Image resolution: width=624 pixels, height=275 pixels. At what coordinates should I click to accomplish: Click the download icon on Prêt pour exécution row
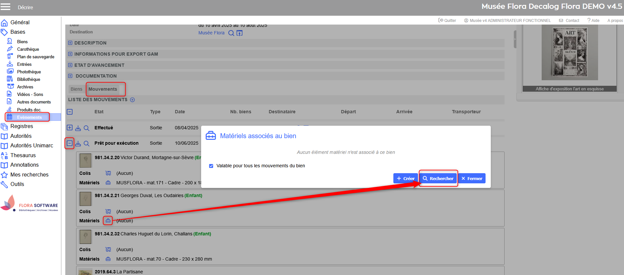point(78,143)
